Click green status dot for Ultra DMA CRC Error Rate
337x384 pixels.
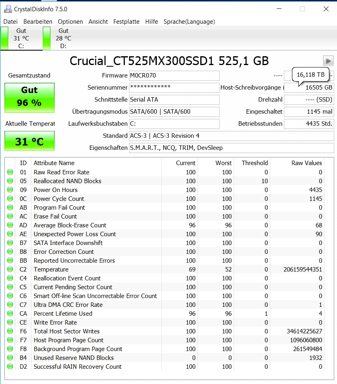10,304
